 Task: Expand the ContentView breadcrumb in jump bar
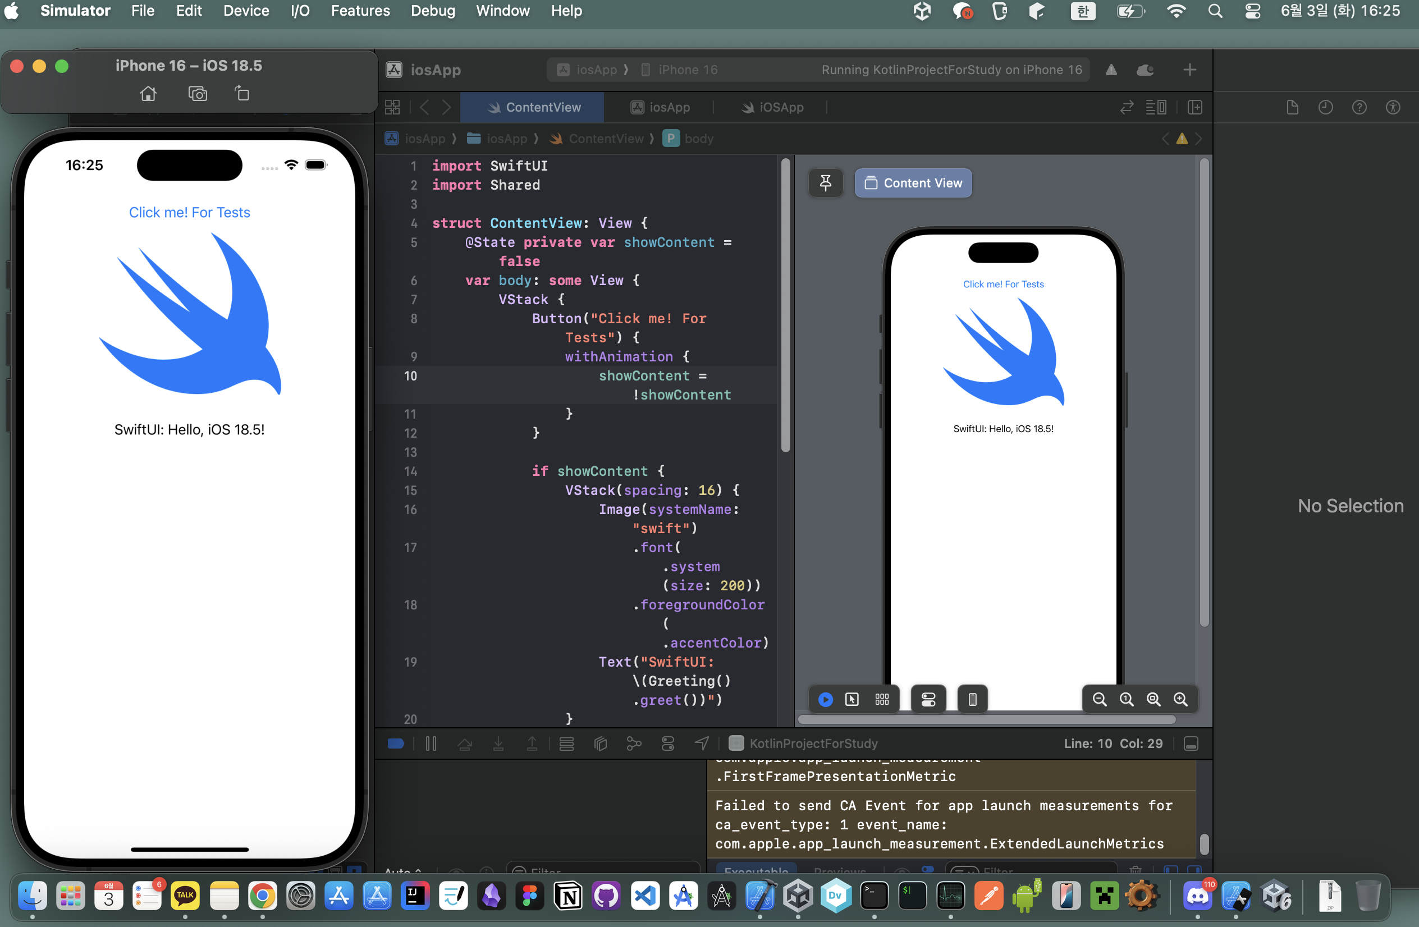tap(605, 139)
